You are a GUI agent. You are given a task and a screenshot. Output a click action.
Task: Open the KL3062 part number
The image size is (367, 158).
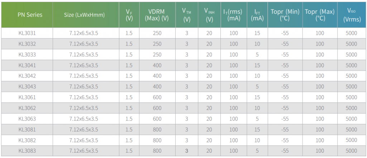point(27,108)
